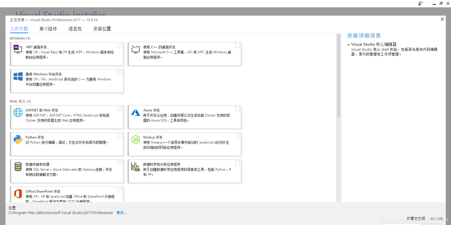Click the 数据存储和处理 card title
This screenshot has width=451, height=225.
(38, 164)
